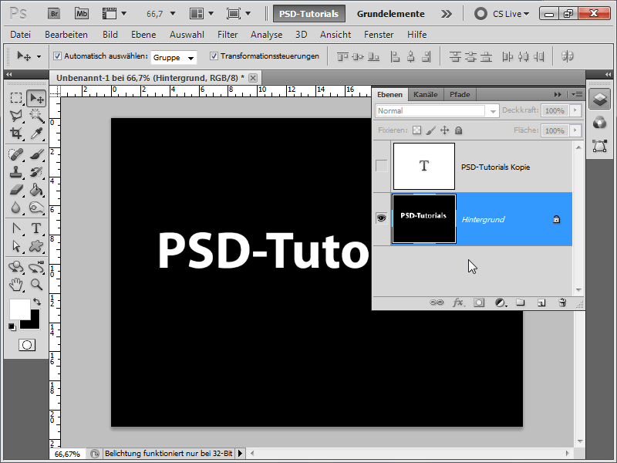617x463 pixels.
Task: Select the Magic Wand tool
Action: click(x=36, y=116)
